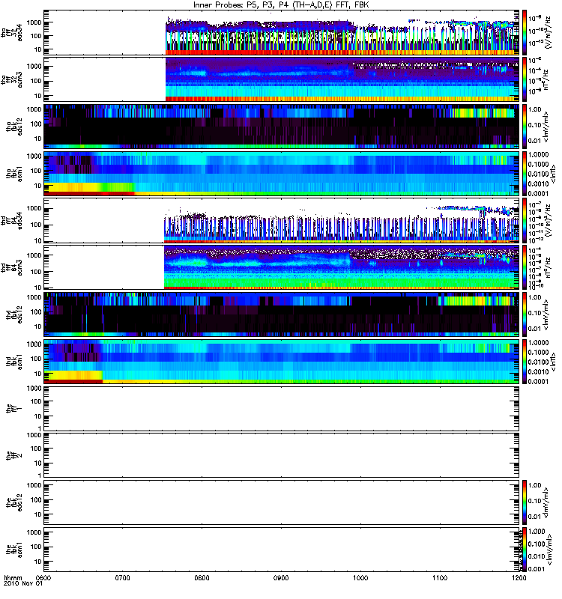Click the '0600' time axis label
The image size is (562, 599).
[x=43, y=578]
